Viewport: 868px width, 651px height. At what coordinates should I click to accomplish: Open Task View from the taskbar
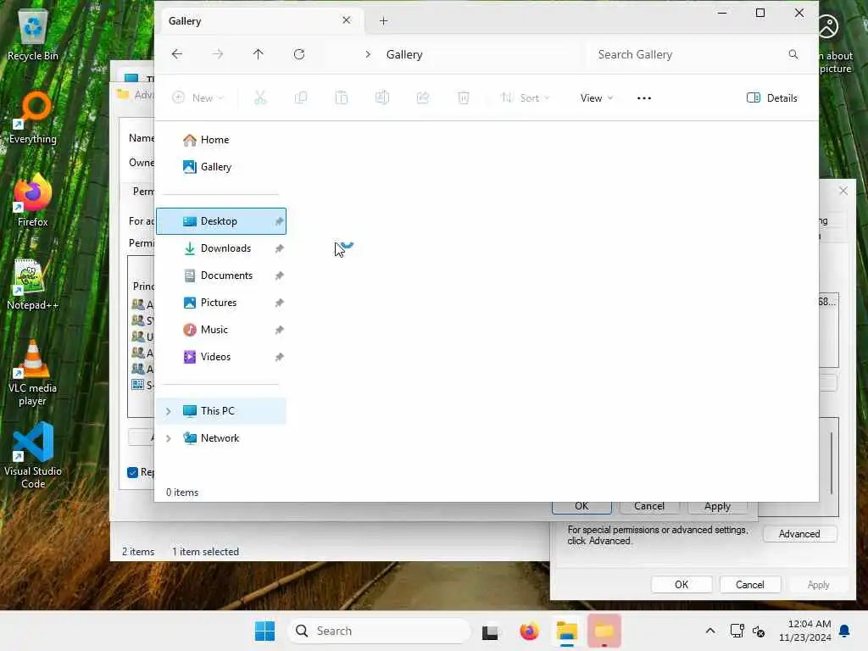click(x=490, y=631)
